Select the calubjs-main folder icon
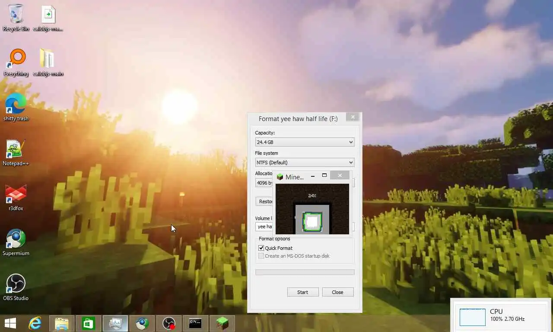The image size is (553, 332). [x=48, y=63]
